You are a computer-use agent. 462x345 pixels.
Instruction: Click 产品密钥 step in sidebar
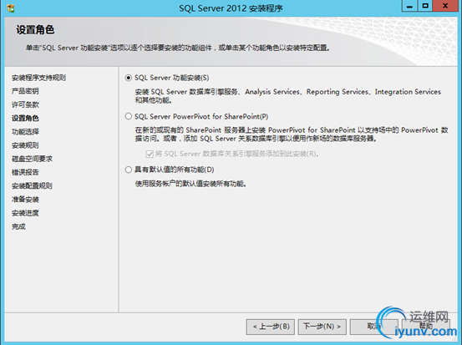click(x=25, y=91)
